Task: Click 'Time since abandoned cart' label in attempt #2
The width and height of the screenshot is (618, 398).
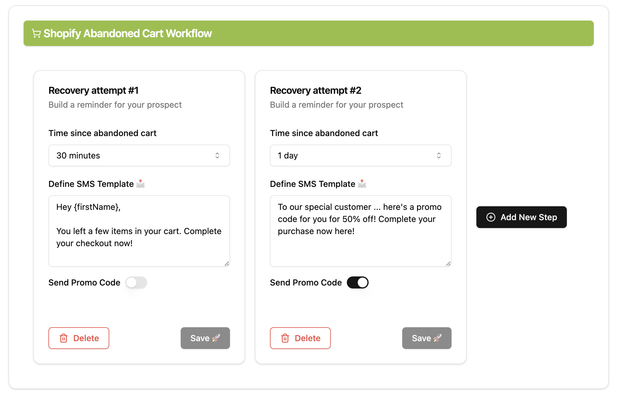Action: tap(324, 133)
